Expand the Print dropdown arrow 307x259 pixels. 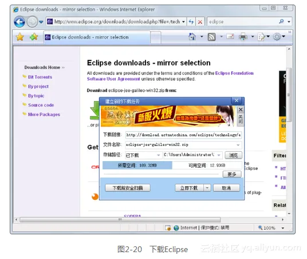253,37
